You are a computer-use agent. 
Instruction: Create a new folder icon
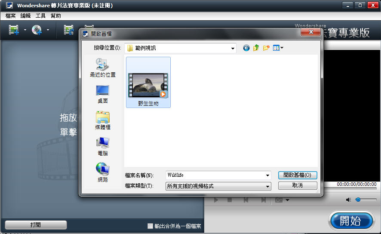[266, 48]
